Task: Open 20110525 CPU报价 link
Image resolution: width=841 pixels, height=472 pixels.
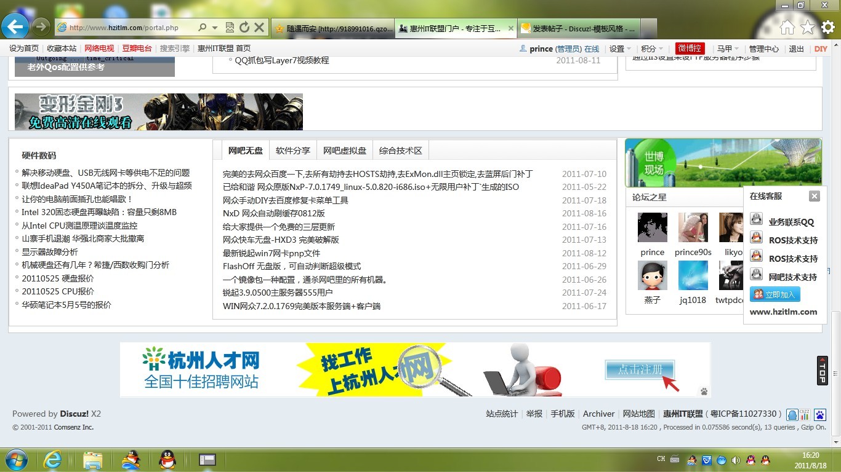Action: pos(58,291)
